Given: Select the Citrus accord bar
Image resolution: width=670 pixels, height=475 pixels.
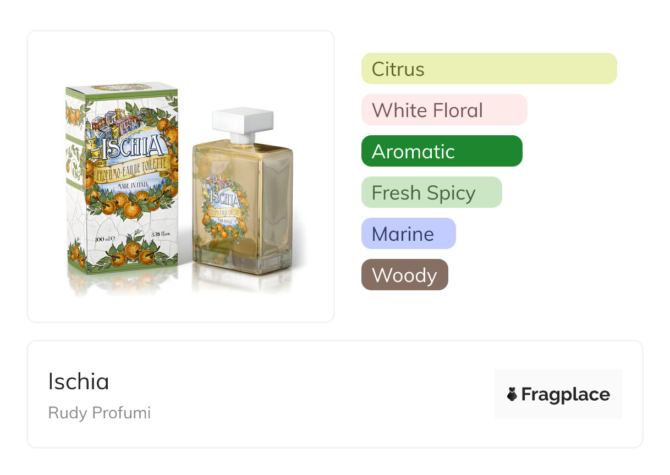Looking at the screenshot, I should pos(488,69).
